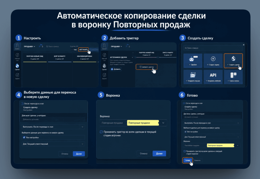The image size is (260, 179).
Task: Enable Применить триггер checkbox in the Готово panel
Action: click(x=185, y=151)
